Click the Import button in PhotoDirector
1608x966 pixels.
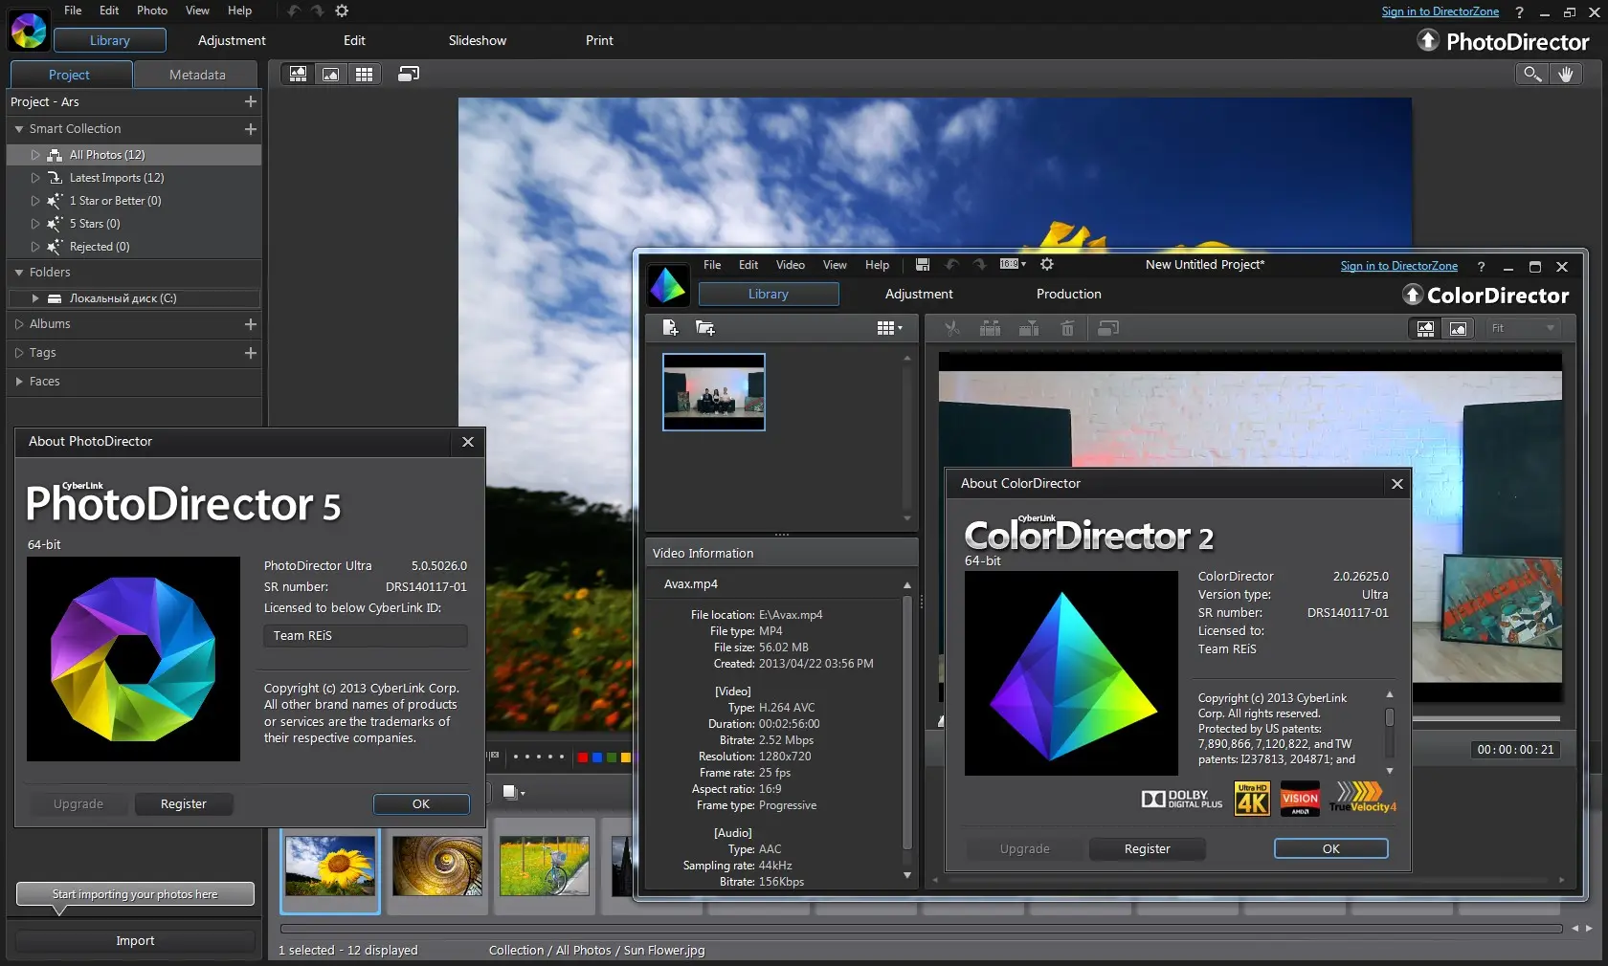click(135, 941)
